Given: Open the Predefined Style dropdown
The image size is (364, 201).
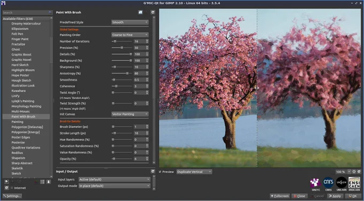Looking at the screenshot, I should tap(130, 22).
